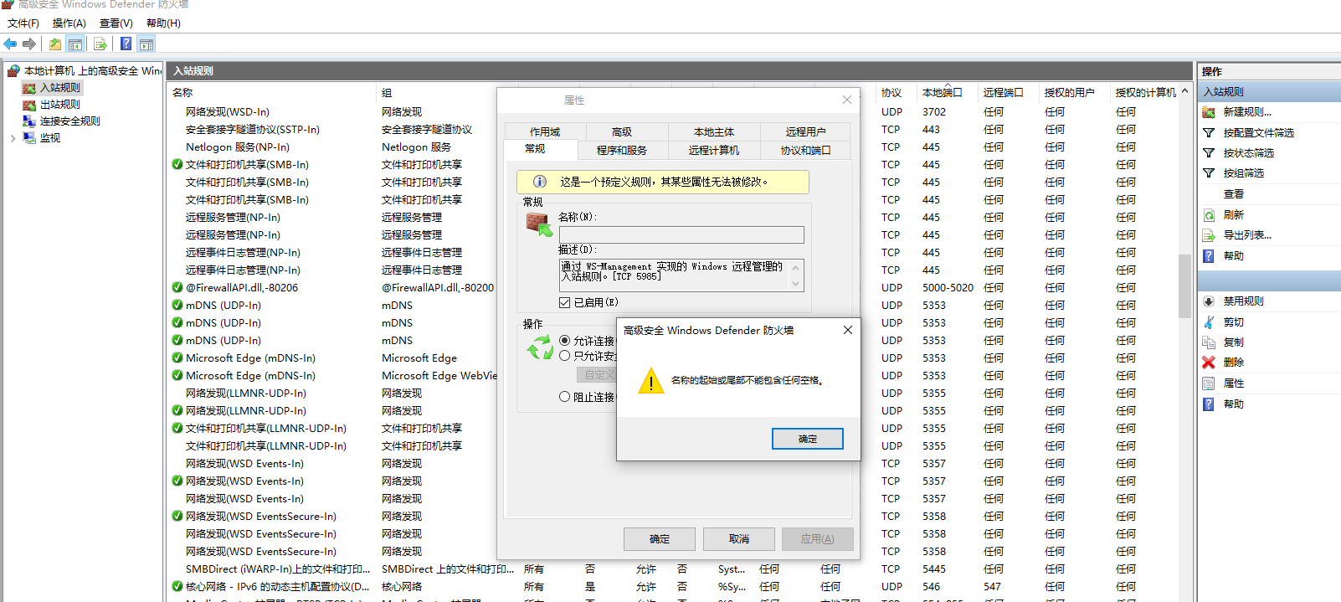Select the 监视 node in tree
The height and width of the screenshot is (602, 1341).
click(x=50, y=138)
